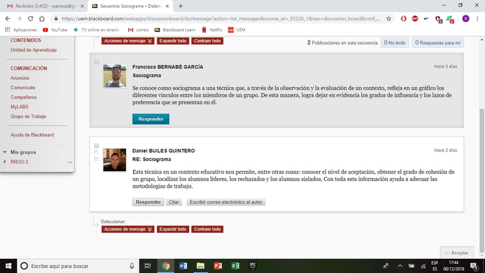Click bottom Expandir todo button

pos(173,229)
